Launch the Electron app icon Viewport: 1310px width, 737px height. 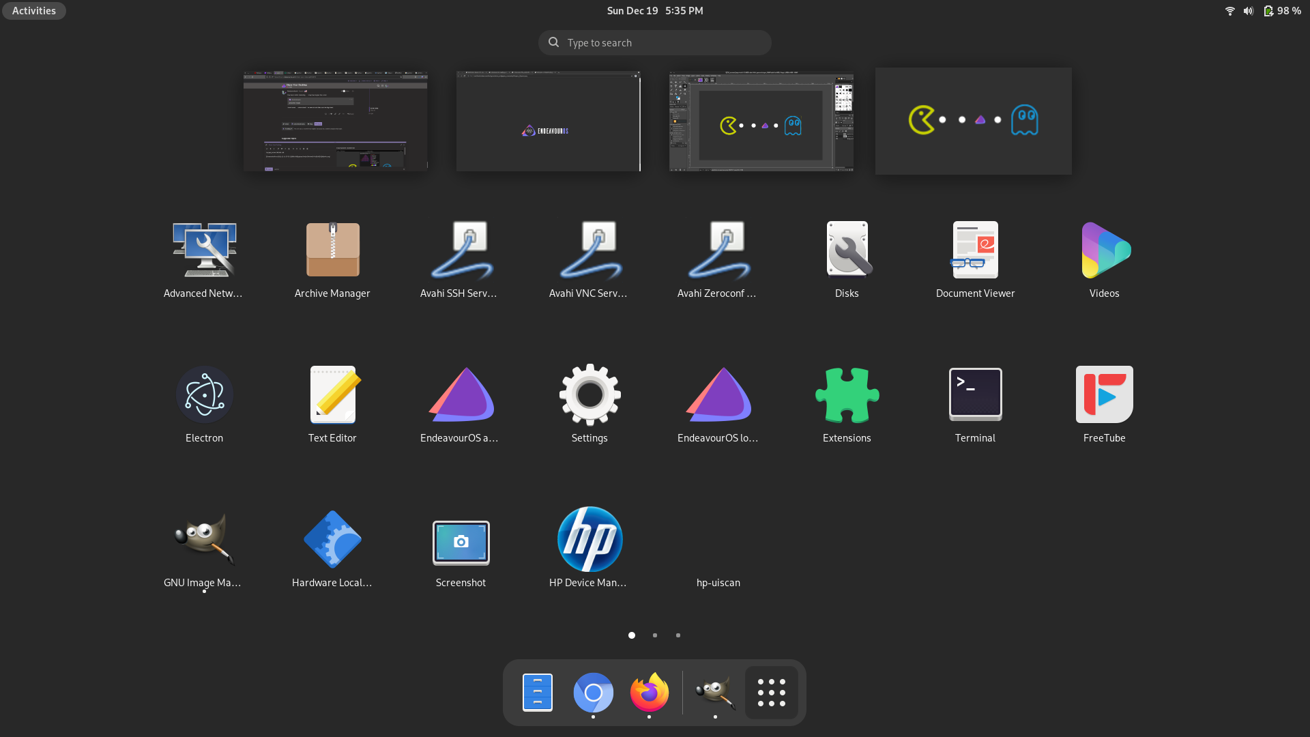point(204,395)
